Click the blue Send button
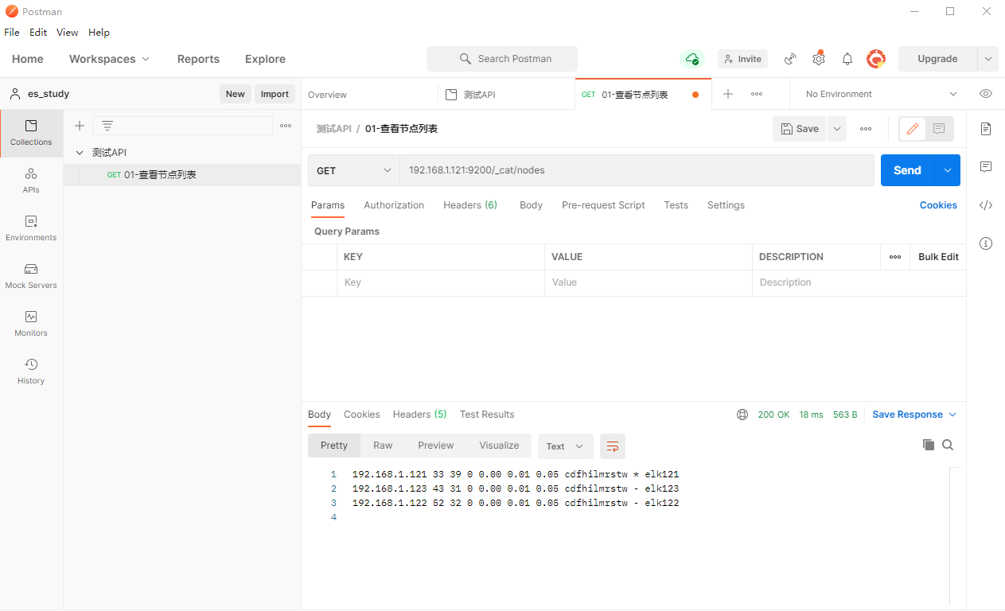This screenshot has width=1005, height=611. click(x=907, y=170)
